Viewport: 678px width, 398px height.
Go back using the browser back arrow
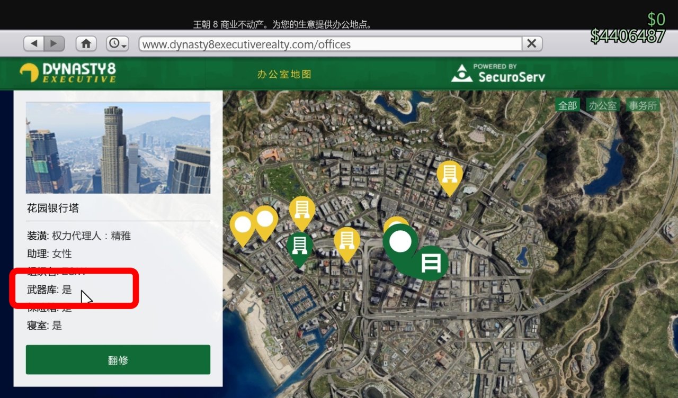pos(34,44)
